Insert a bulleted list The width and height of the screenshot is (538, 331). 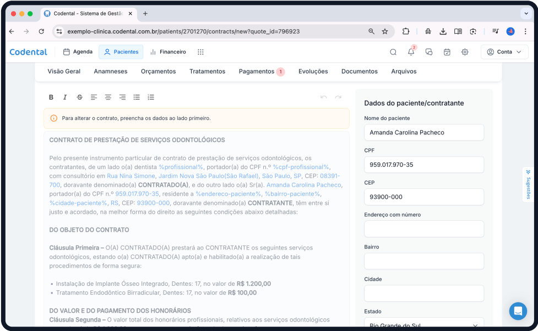tap(137, 97)
